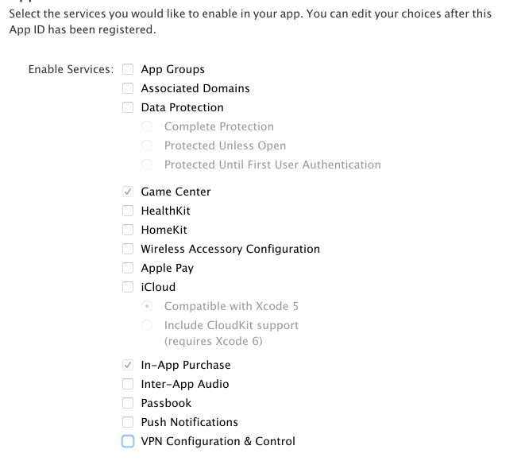Enable Inter-App Audio checkbox

pos(128,384)
